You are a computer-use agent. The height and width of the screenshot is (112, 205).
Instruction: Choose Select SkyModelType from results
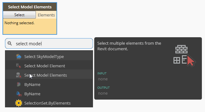49,57
